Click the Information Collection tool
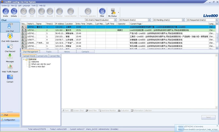This screenshot has height=132, width=219. coord(141,110)
